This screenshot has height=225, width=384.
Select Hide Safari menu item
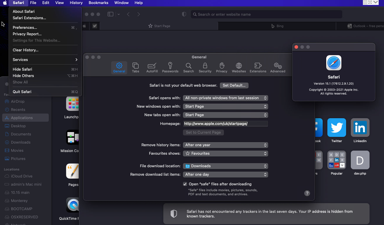(45, 69)
